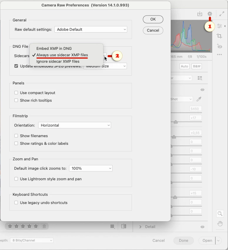228x250 pixels.
Task: Click Cancel in Preferences dialog
Action: click(x=153, y=30)
